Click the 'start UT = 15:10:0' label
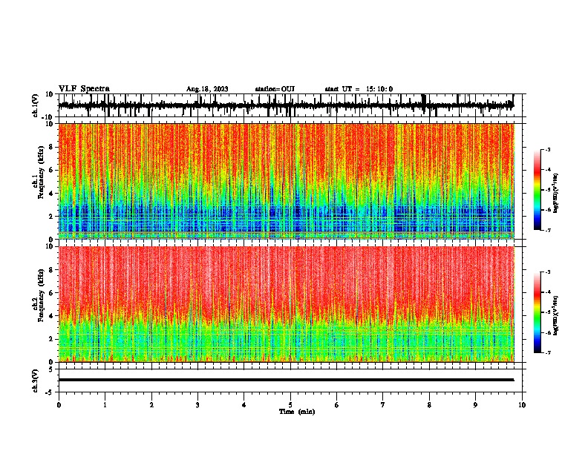 tap(359, 89)
